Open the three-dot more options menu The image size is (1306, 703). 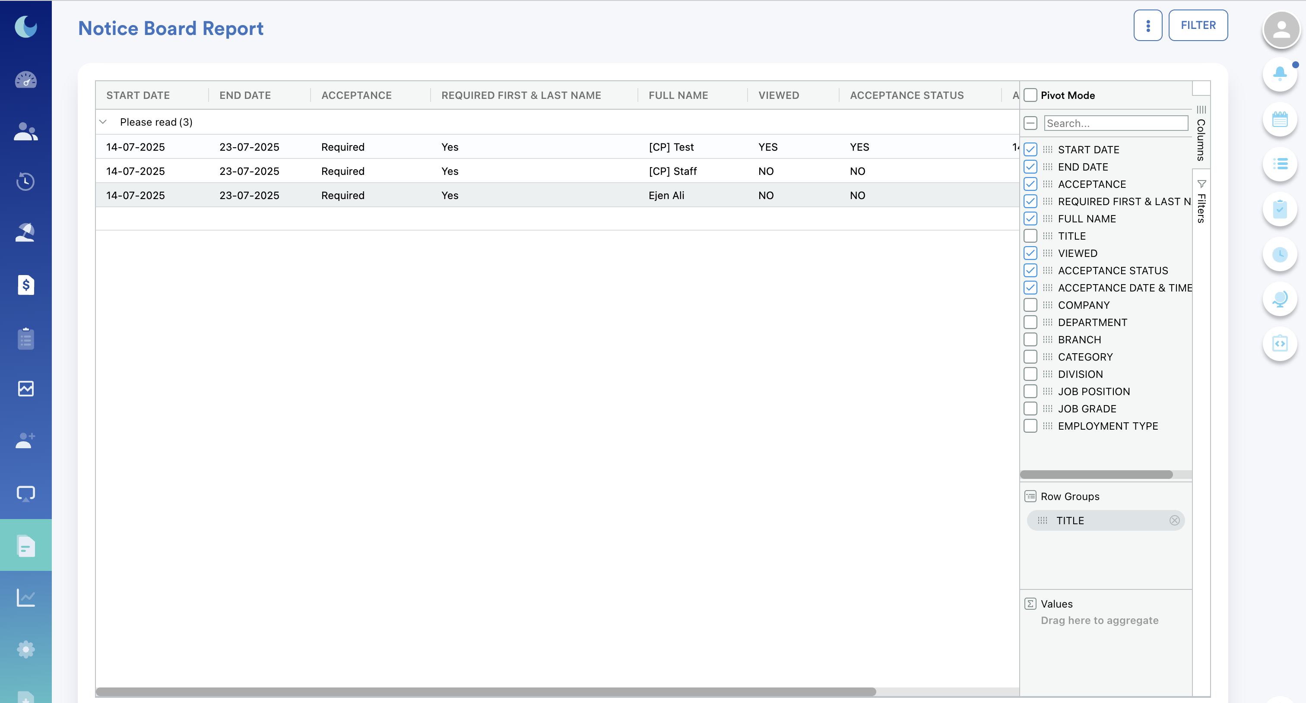pos(1148,25)
